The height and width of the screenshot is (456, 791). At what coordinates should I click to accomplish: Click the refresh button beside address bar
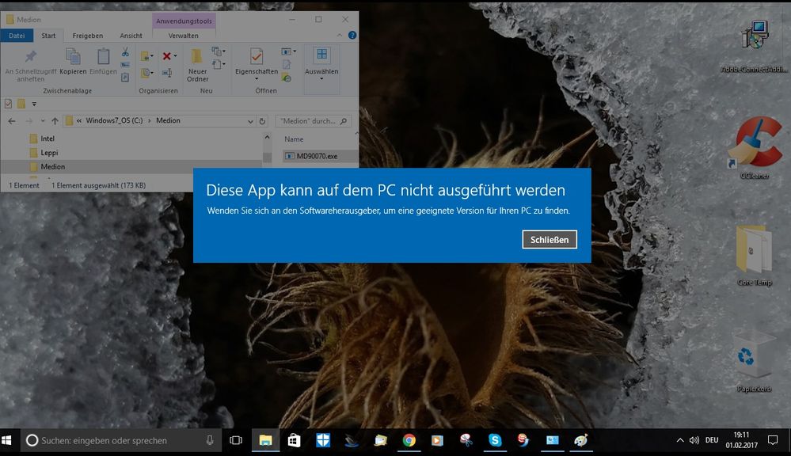coord(263,121)
